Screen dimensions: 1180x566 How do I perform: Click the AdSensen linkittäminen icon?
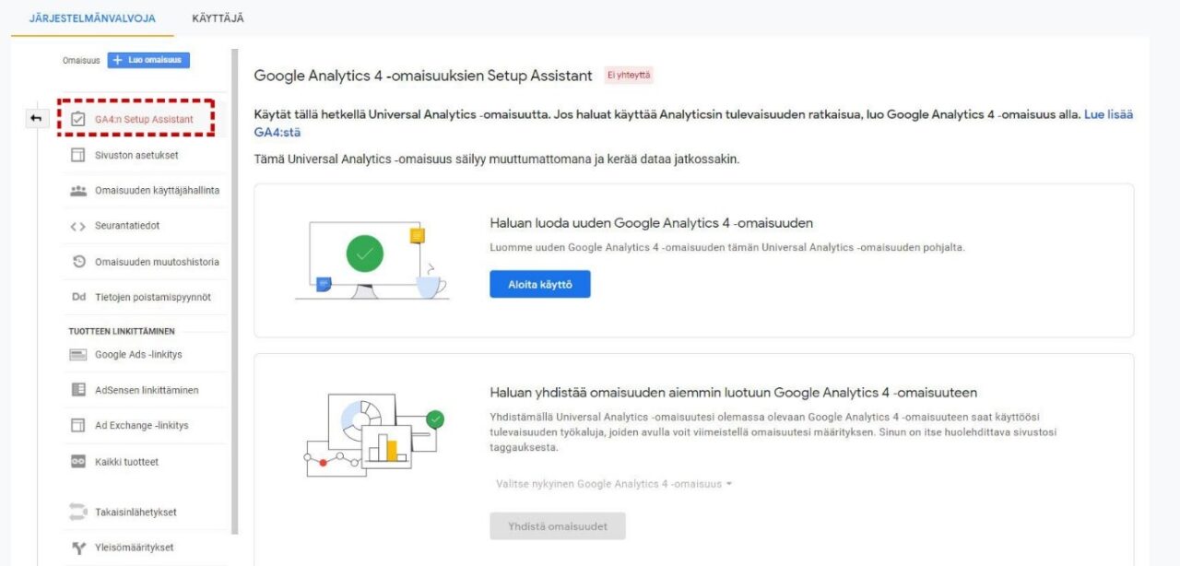(x=78, y=390)
